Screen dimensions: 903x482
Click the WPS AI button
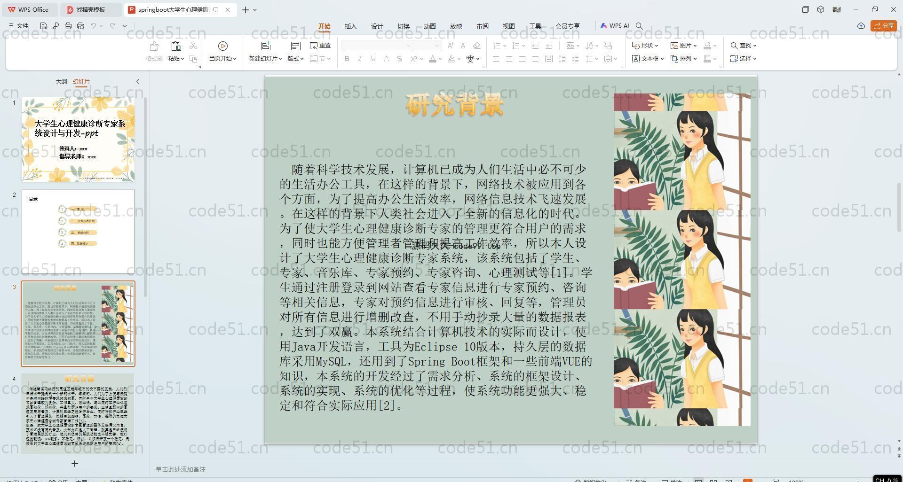click(615, 26)
